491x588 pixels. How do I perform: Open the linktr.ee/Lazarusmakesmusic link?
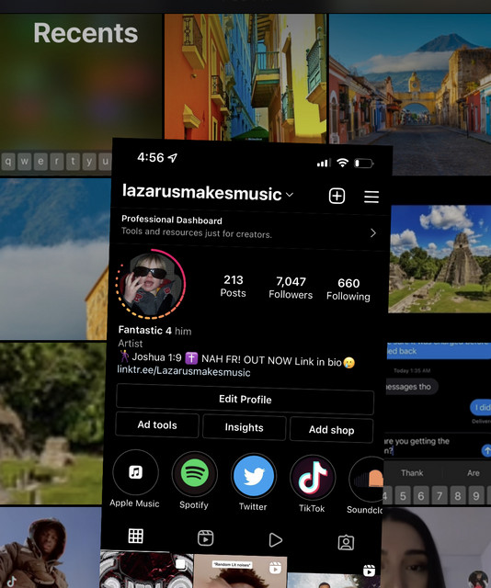(x=184, y=371)
